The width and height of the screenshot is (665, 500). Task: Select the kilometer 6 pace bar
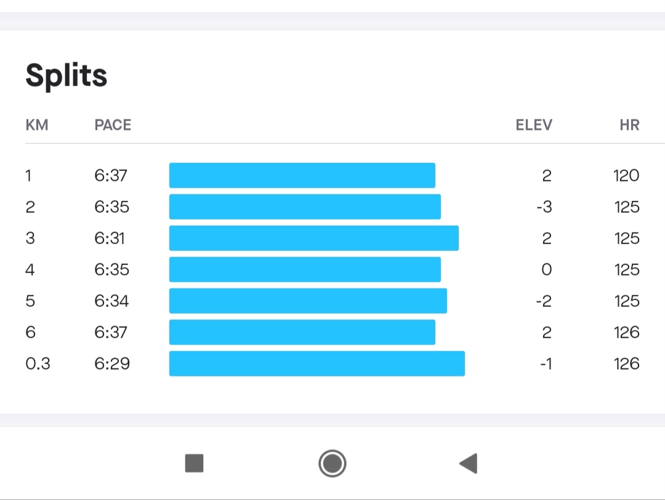[302, 332]
